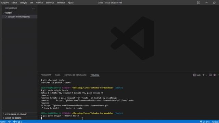Open the Executar menu

point(50,3)
